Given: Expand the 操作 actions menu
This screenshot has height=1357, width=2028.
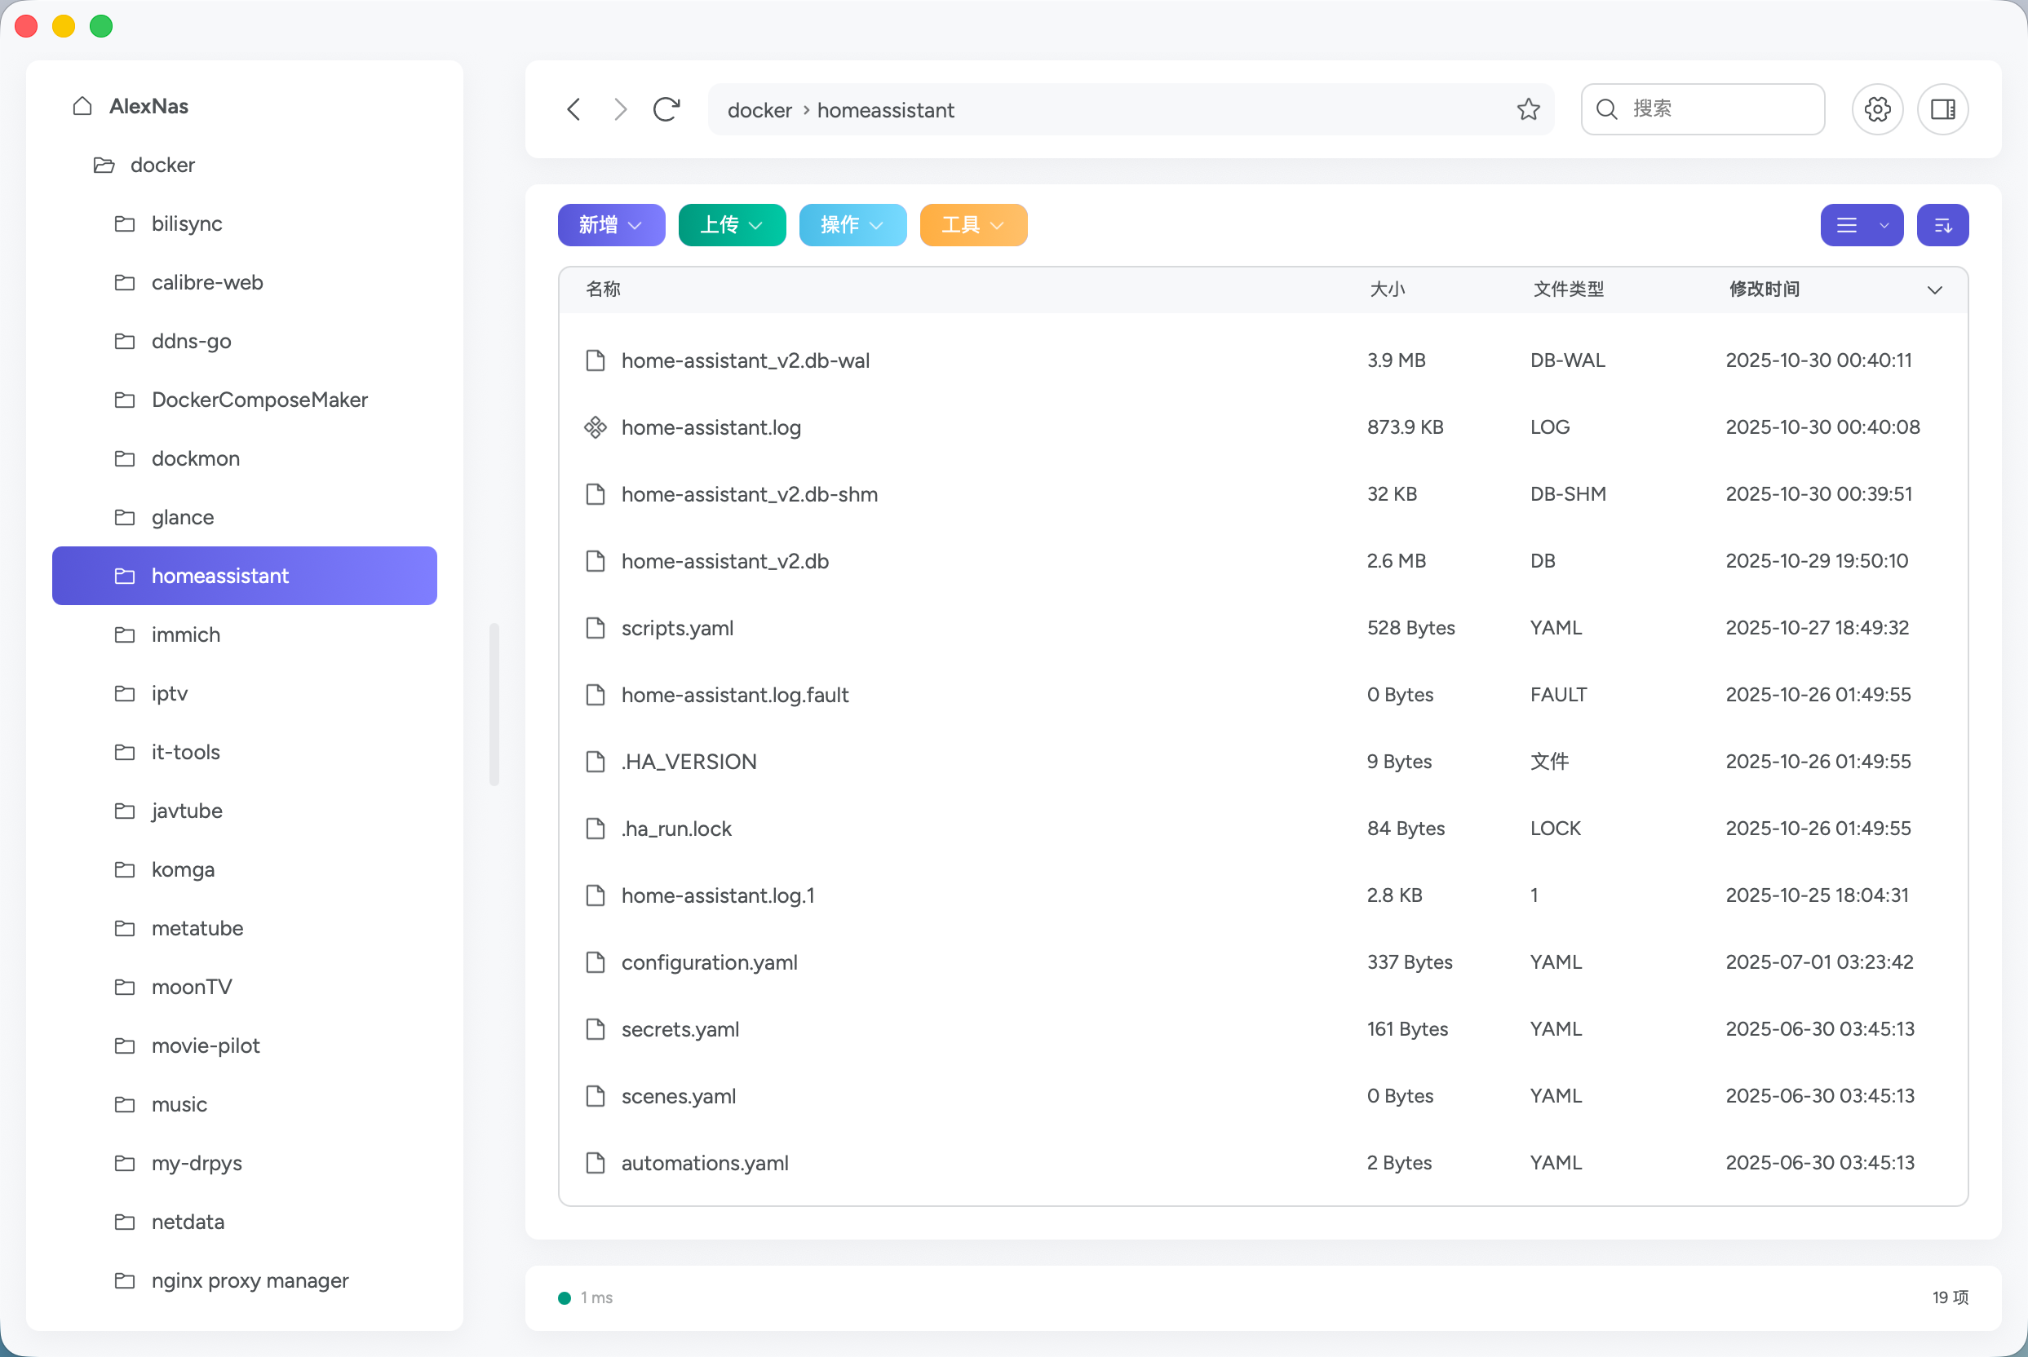Looking at the screenshot, I should tap(852, 225).
